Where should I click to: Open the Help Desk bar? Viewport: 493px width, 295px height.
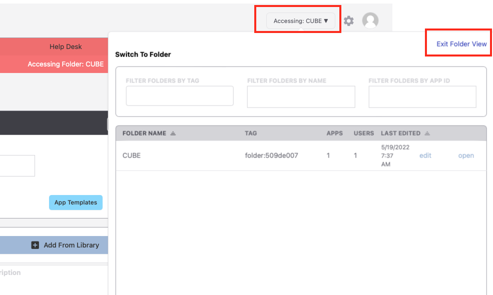(66, 46)
